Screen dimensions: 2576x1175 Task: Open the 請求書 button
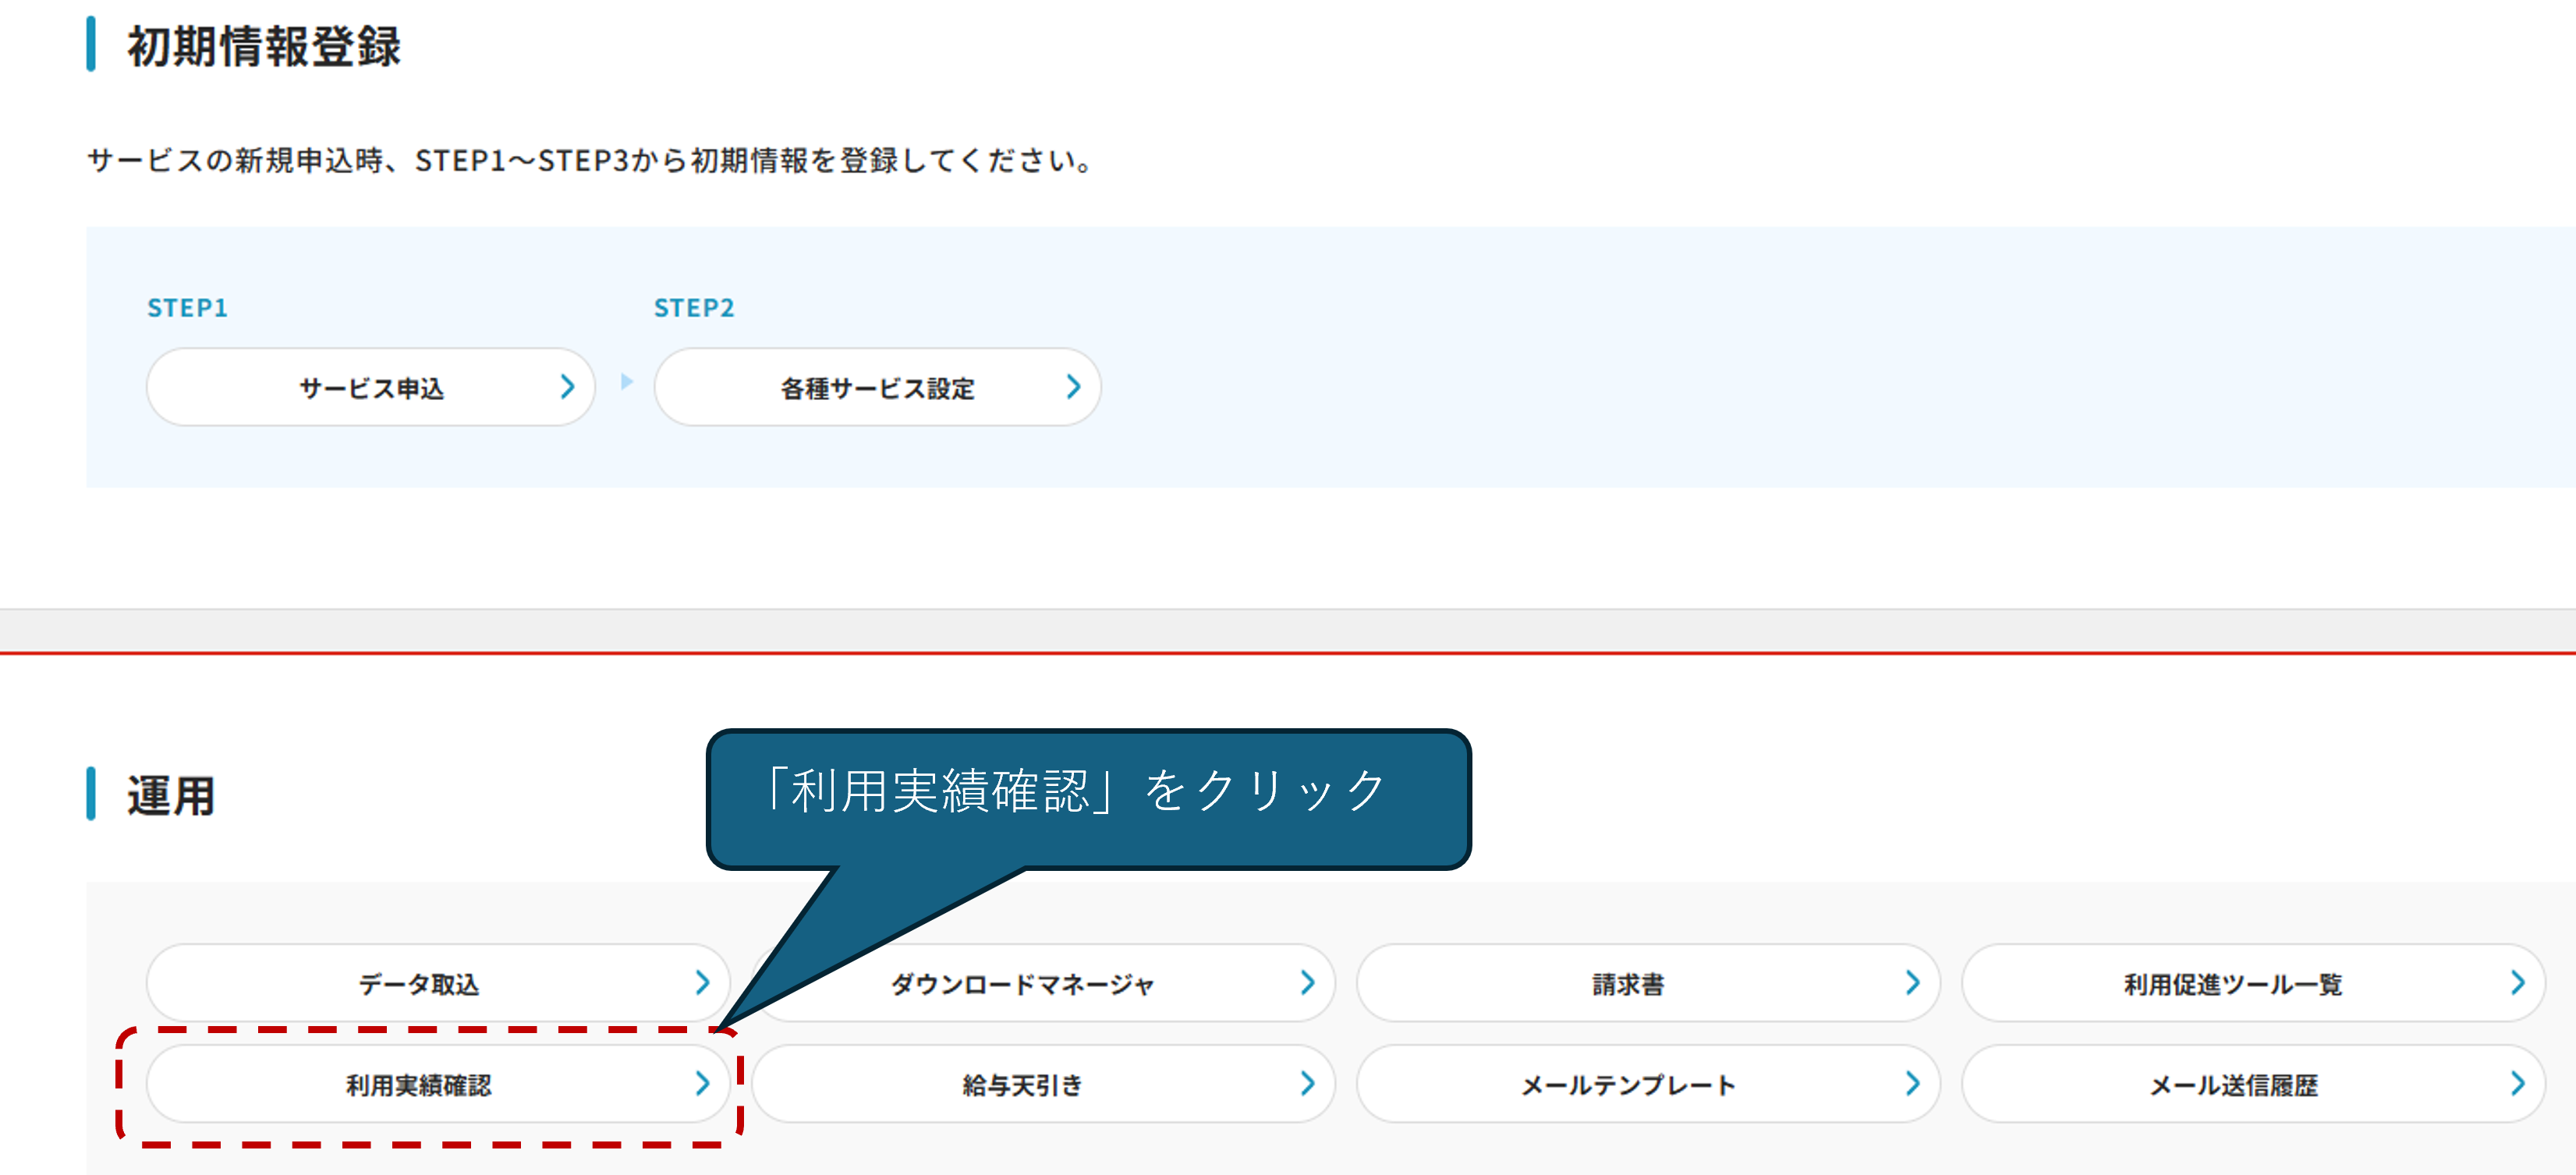coord(1648,983)
